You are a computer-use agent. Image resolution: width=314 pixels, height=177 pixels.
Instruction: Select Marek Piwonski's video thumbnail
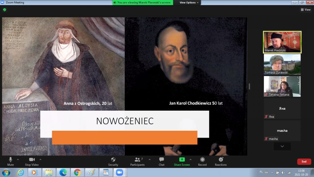(x=282, y=42)
